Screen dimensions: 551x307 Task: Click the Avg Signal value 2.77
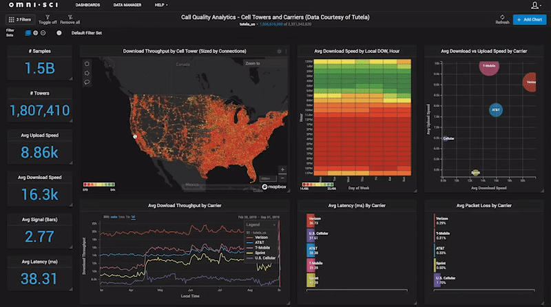pos(39,237)
